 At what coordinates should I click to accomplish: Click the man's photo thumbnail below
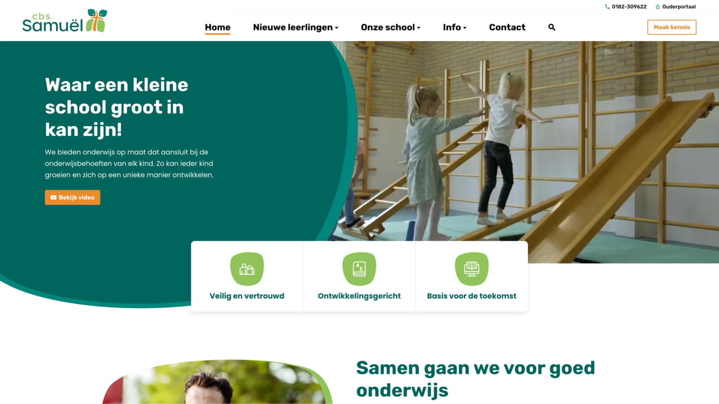click(217, 382)
